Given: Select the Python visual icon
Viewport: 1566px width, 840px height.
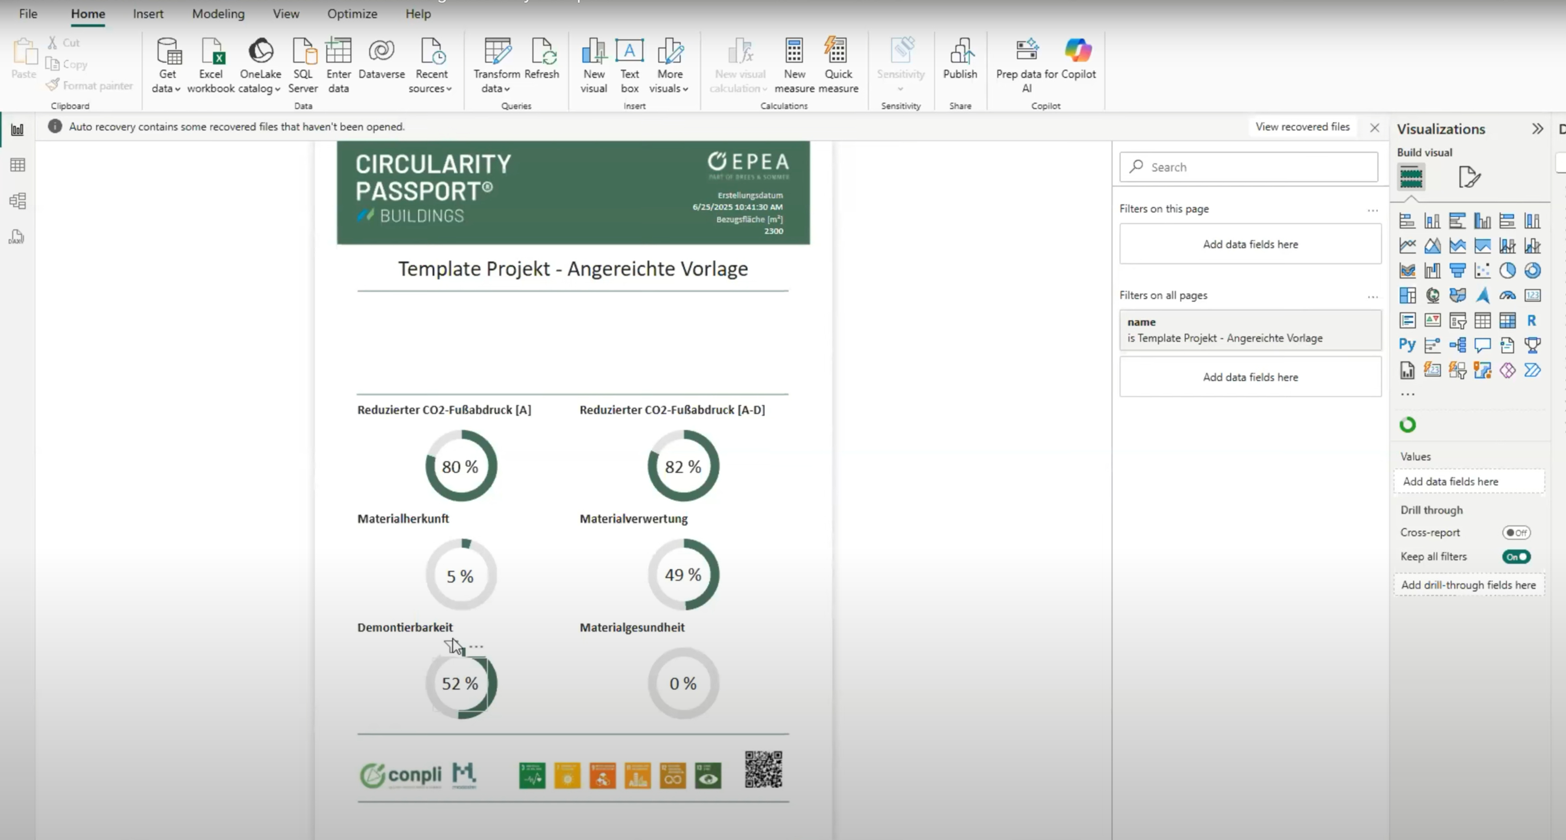Looking at the screenshot, I should [x=1407, y=345].
